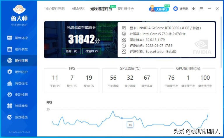Click the 平均使用率 value 76
Image resolution: width=224 pixels, height=138 pixels.
click(171, 78)
